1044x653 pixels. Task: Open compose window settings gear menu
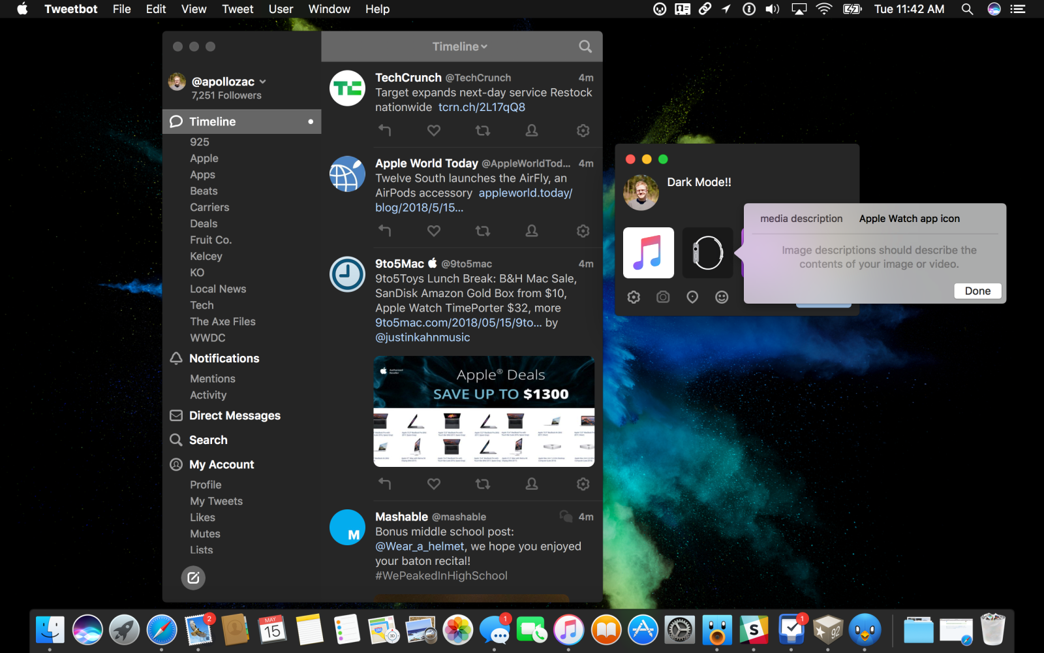[634, 297]
